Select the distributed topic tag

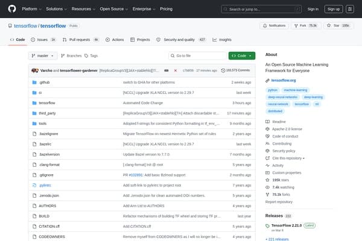[x=275, y=111]
